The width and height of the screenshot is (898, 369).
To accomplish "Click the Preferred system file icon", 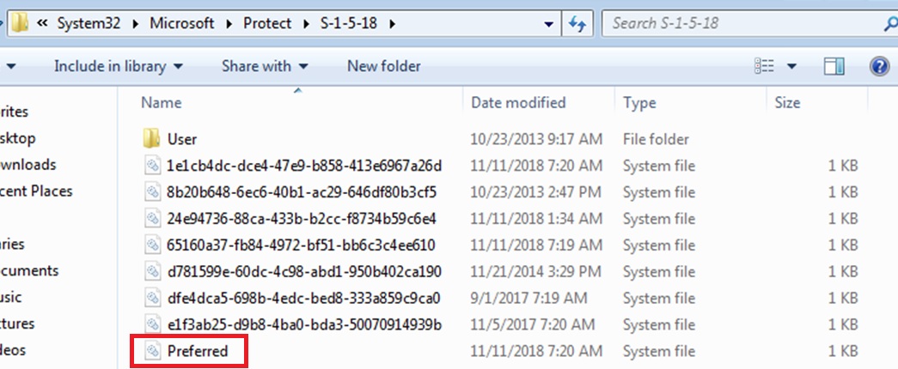I will (152, 351).
